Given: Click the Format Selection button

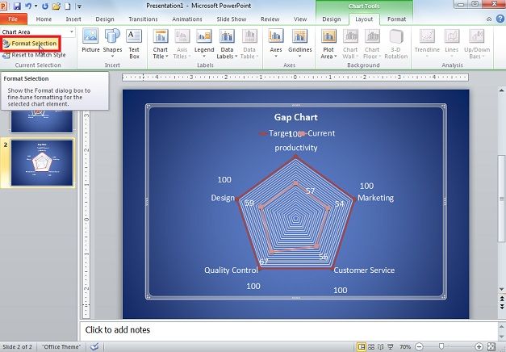Looking at the screenshot, I should click(x=31, y=44).
